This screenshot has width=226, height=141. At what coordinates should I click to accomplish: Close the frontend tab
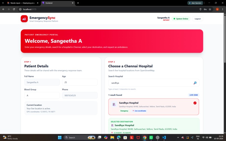73,3
